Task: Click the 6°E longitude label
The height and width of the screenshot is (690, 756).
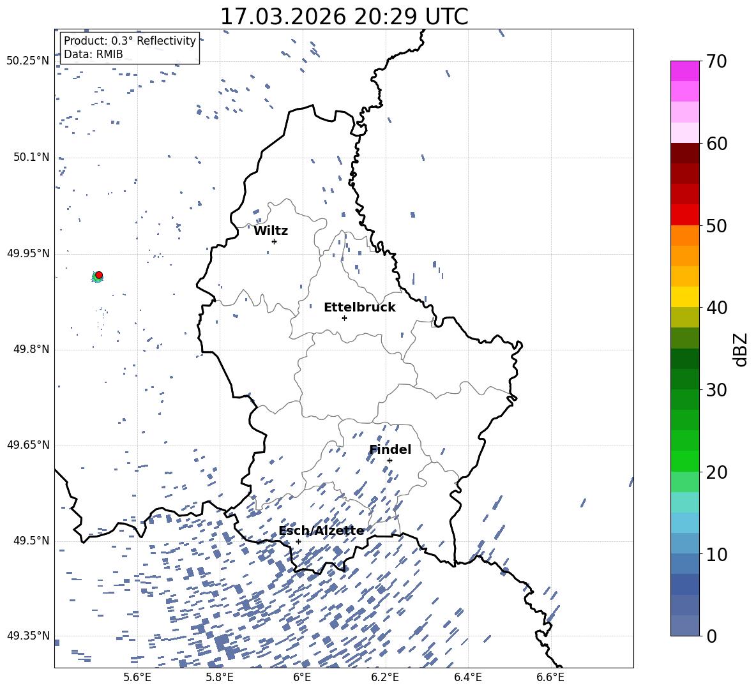Action: click(302, 677)
